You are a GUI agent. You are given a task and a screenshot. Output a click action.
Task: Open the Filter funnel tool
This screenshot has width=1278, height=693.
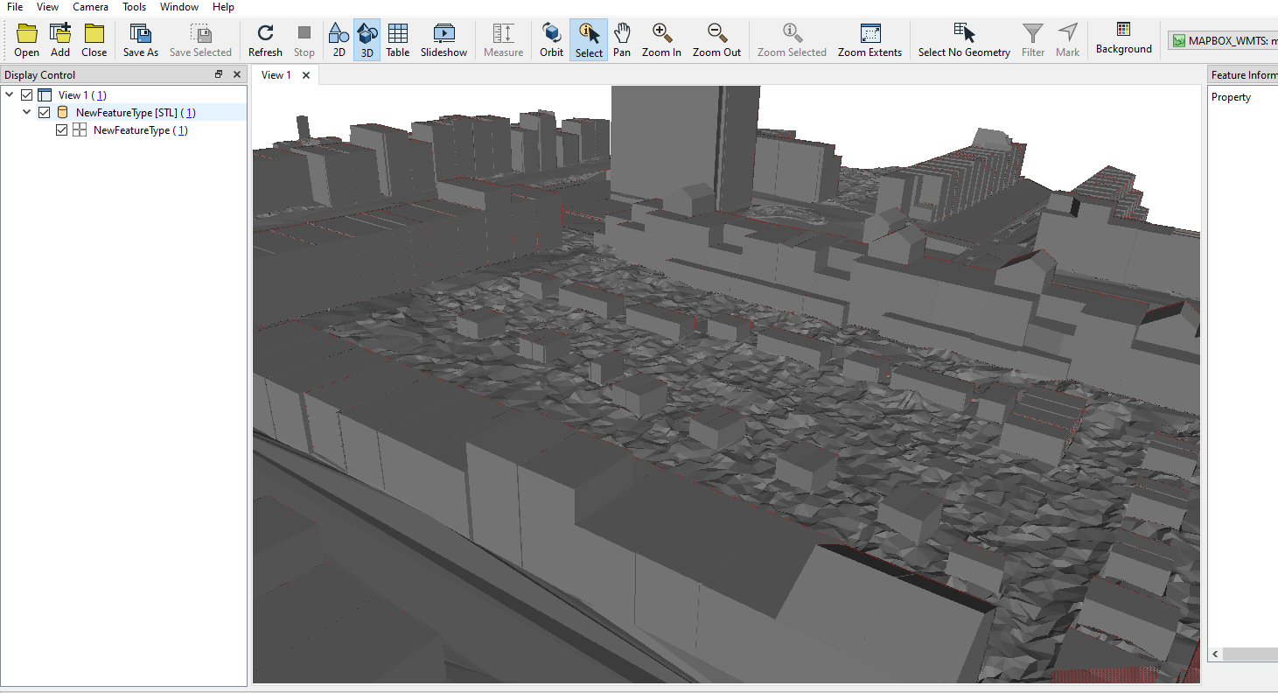click(x=1033, y=40)
